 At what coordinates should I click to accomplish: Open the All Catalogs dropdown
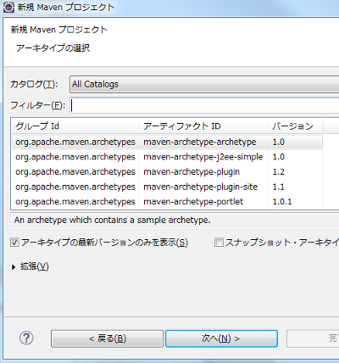(x=204, y=84)
